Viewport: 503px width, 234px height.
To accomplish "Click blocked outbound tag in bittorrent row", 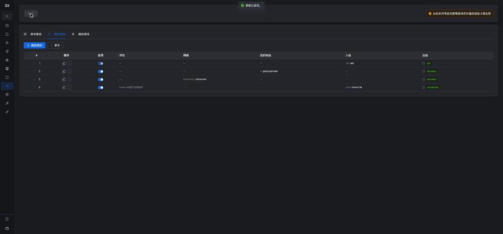I will pyautogui.click(x=431, y=80).
